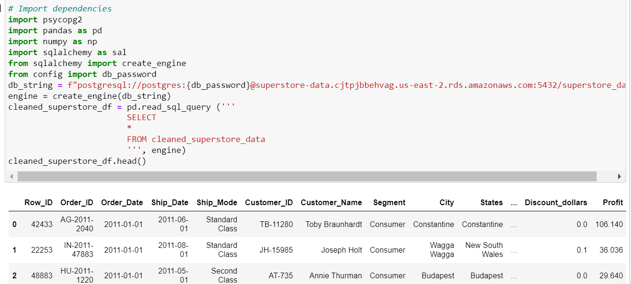Select the Row_ID column header
The height and width of the screenshot is (284, 631).
pos(39,202)
